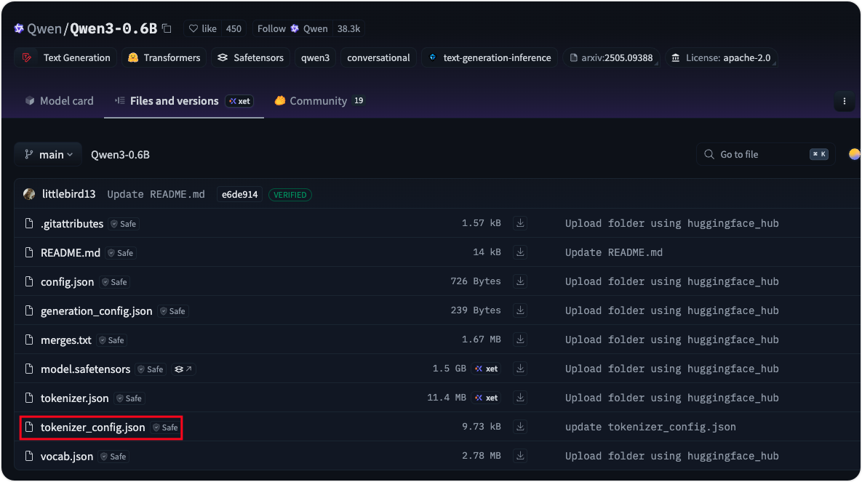Select the conversational tag
Image resolution: width=862 pixels, height=482 pixels.
pos(378,57)
